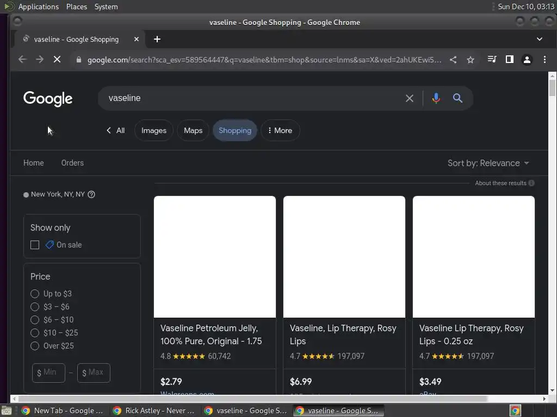The height and width of the screenshot is (417, 557).
Task: Open Chrome three-dot menu
Action: pyautogui.click(x=544, y=60)
